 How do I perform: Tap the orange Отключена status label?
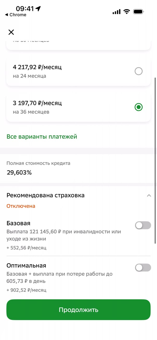21,206
